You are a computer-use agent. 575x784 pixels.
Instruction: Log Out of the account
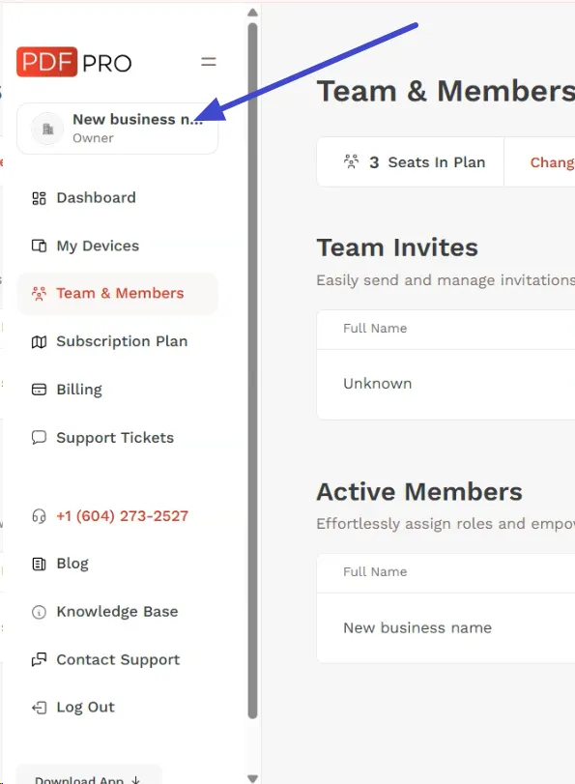pyautogui.click(x=85, y=707)
